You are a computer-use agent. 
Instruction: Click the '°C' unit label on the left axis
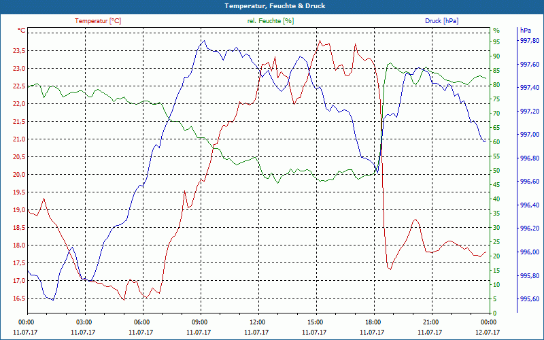tap(22, 31)
